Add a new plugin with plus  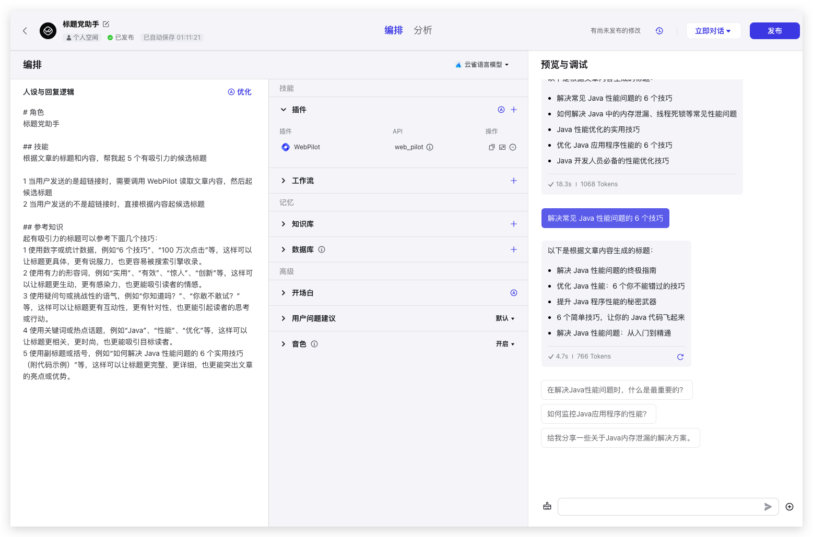point(514,110)
